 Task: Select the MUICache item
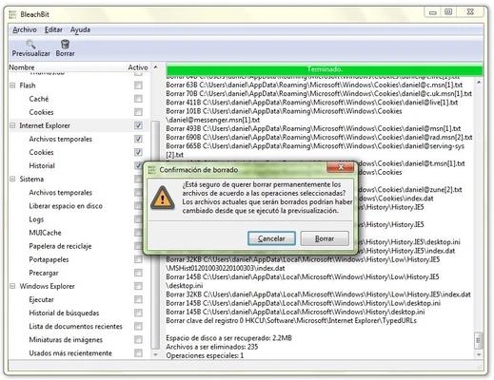pos(45,233)
